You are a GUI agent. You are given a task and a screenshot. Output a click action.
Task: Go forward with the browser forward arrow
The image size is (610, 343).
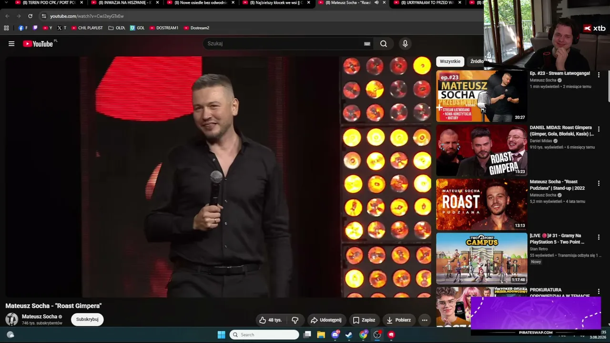point(19,16)
